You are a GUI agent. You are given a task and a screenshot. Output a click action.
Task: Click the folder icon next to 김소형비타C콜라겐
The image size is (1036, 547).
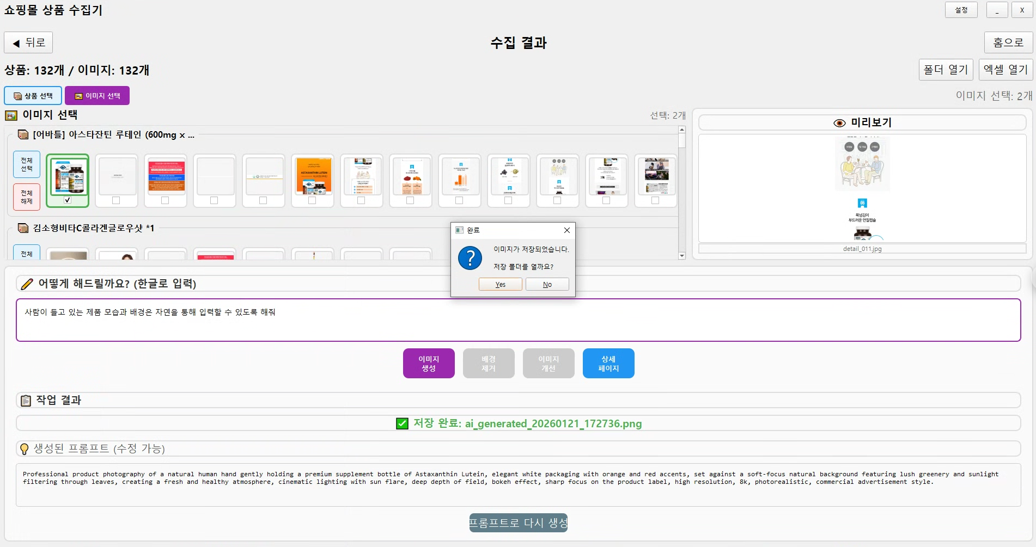click(23, 228)
